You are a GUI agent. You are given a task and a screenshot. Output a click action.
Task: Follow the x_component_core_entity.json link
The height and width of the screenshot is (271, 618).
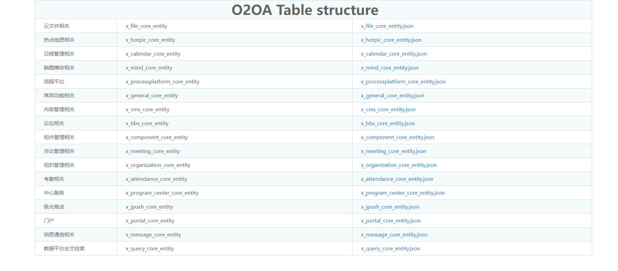397,137
